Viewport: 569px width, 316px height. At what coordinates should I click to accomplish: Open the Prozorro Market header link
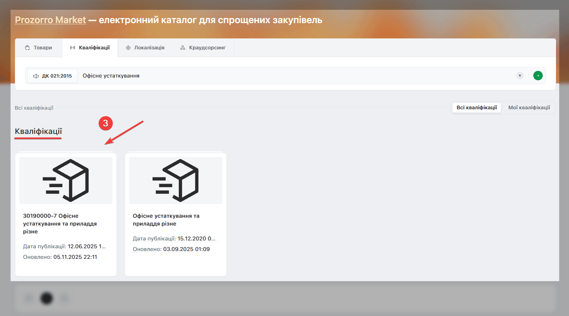coord(50,20)
